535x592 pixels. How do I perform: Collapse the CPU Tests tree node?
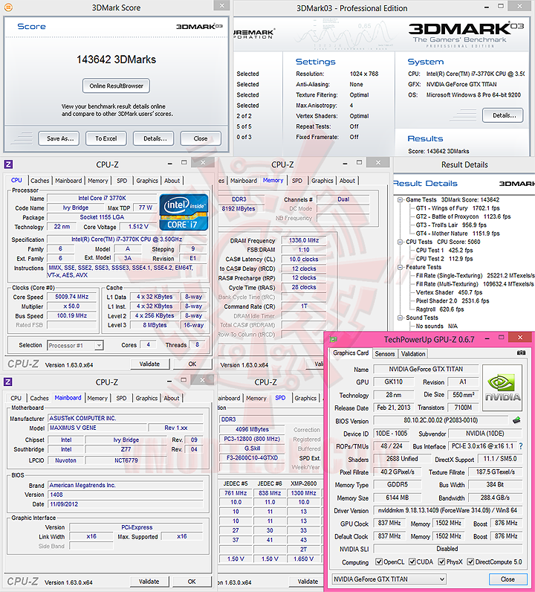400,242
